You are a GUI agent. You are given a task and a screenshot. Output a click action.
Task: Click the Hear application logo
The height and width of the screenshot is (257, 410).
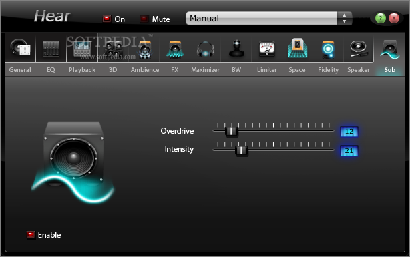click(x=52, y=16)
